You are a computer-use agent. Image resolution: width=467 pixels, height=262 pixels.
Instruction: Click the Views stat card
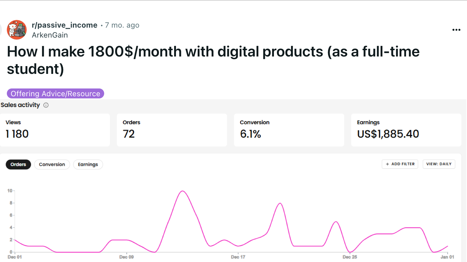pyautogui.click(x=55, y=130)
